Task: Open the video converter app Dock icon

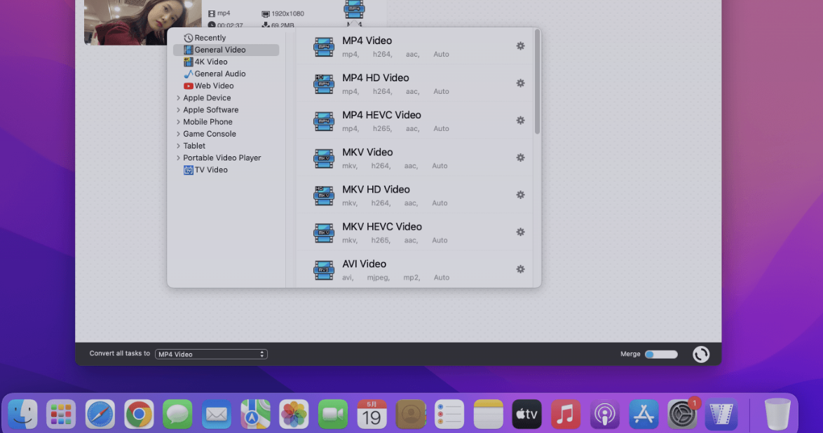Action: 721,414
